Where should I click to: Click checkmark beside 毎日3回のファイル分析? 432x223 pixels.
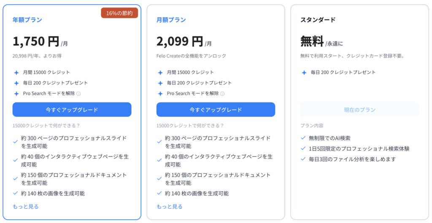(303, 159)
